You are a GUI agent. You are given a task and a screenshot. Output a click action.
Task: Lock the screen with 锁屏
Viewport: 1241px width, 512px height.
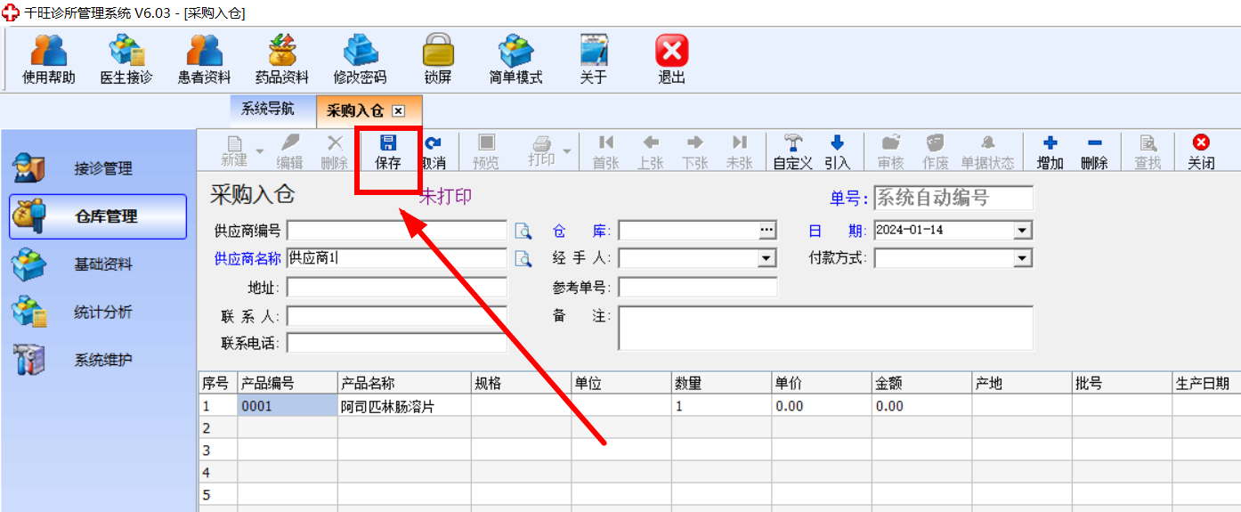(438, 59)
